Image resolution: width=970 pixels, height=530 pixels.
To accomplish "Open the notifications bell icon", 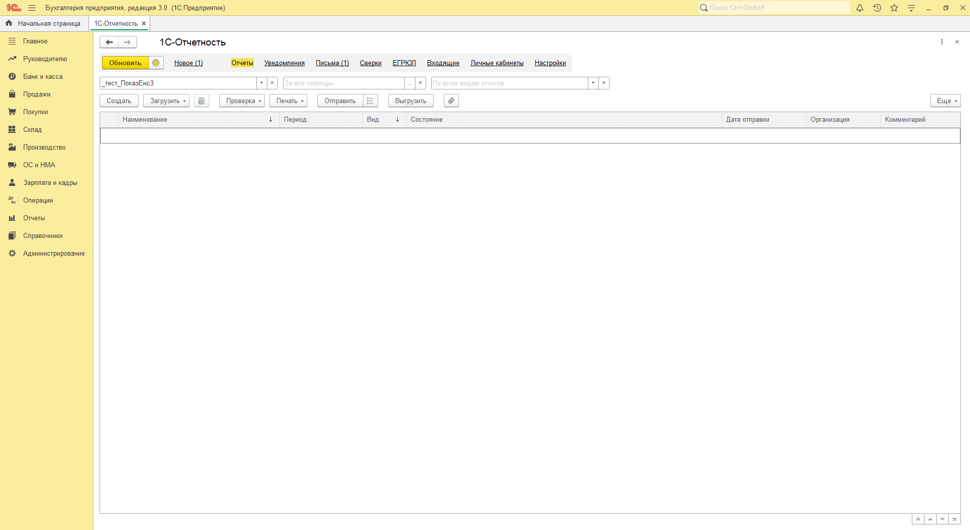I will 860,8.
